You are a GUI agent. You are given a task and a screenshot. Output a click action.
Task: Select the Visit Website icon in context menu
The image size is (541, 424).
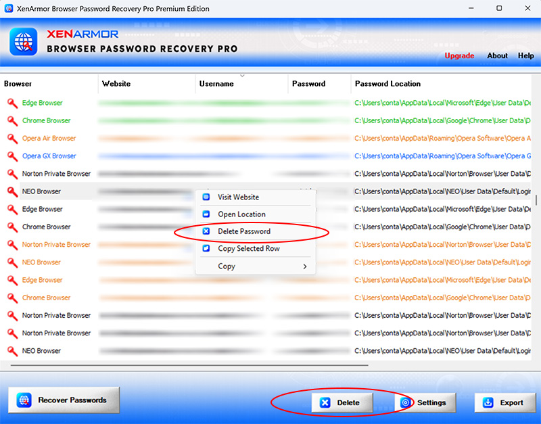206,197
